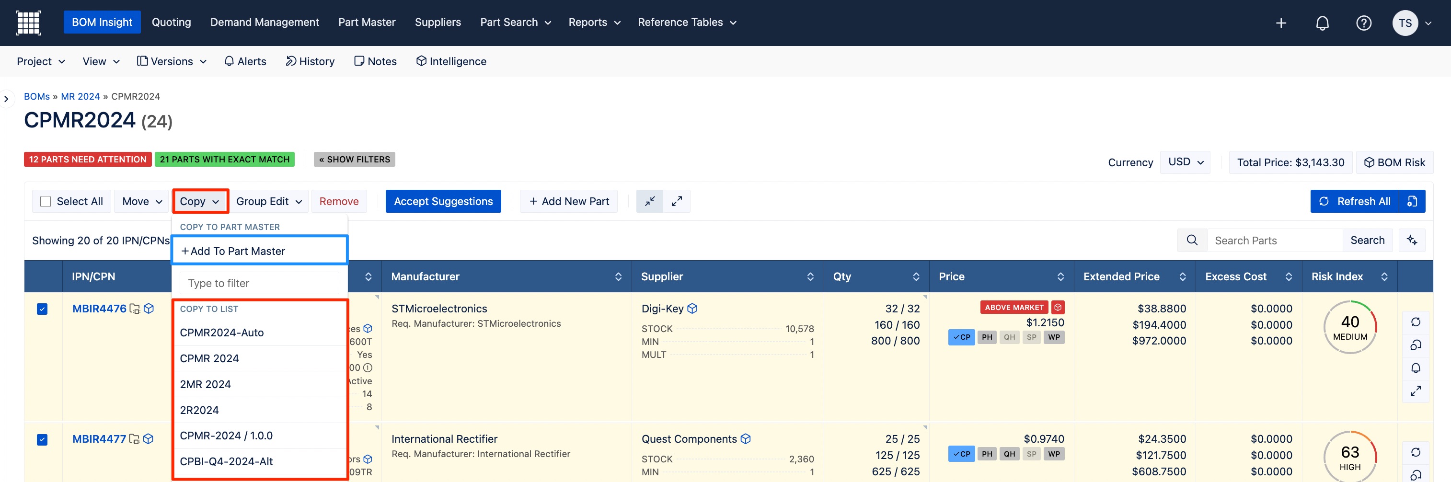This screenshot has width=1451, height=482.
Task: Click the headset support icon in MBIR4476 row
Action: (x=1415, y=345)
